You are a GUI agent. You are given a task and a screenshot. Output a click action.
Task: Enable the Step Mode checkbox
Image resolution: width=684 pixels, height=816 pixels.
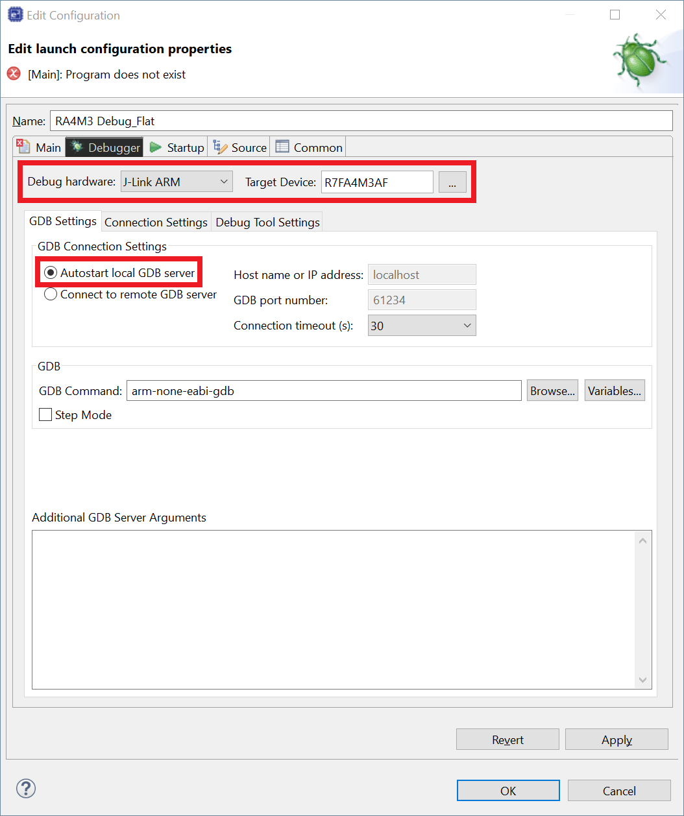coord(45,415)
